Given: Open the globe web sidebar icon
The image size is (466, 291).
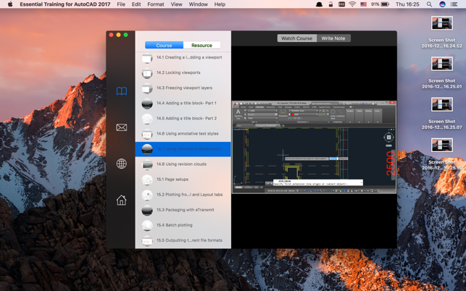Looking at the screenshot, I should click(121, 164).
